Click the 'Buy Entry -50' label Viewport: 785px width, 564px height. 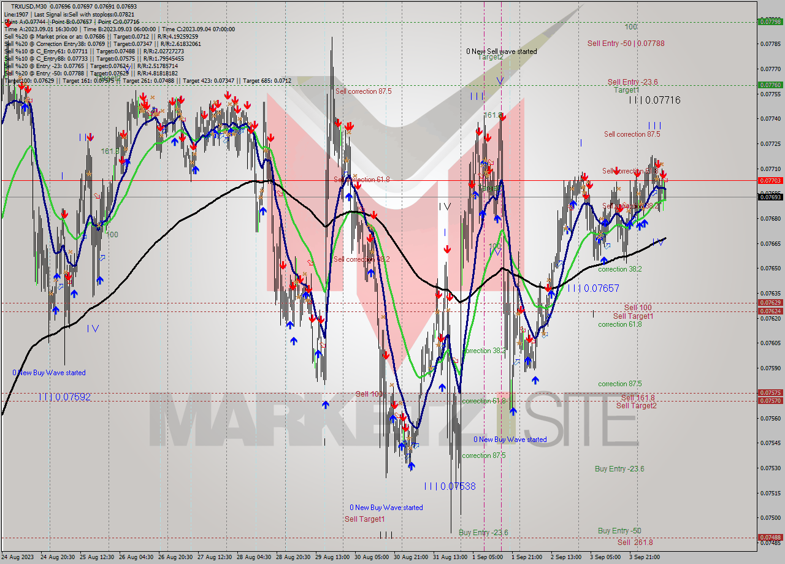click(x=619, y=531)
